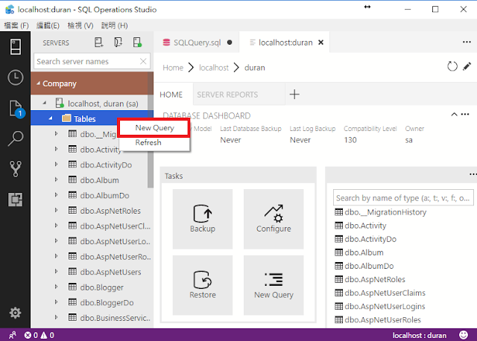Open the 檢視 (V) menu
Image resolution: width=477 pixels, height=341 pixels.
coord(80,25)
